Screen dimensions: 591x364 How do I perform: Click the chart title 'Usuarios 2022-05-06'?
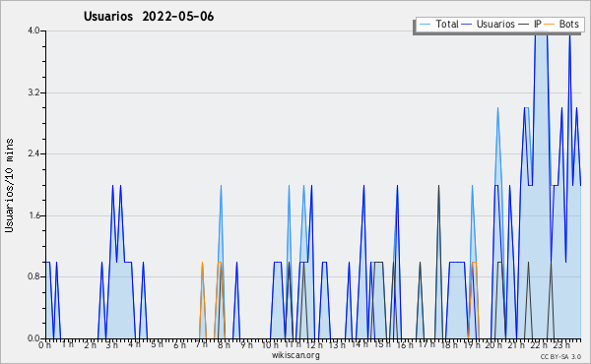coord(149,17)
